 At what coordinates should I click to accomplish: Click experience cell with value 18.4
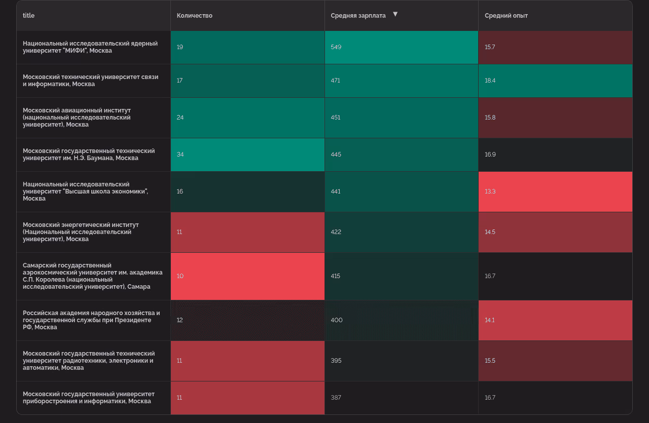click(x=555, y=81)
